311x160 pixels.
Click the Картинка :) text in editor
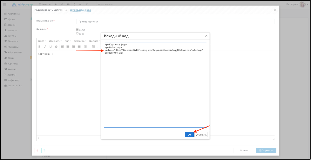(45, 54)
